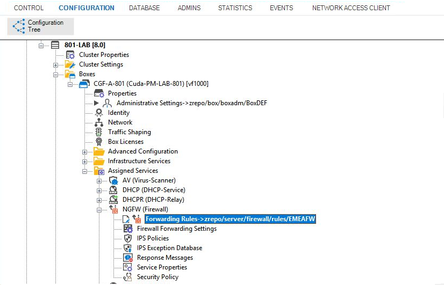The height and width of the screenshot is (285, 444).
Task: Click the Configuration Tree toolbar icon
Action: (x=19, y=26)
